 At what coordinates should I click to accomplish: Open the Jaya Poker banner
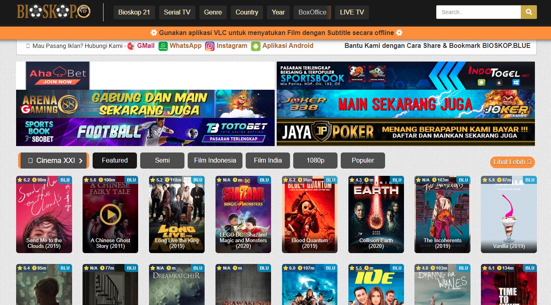pos(406,132)
